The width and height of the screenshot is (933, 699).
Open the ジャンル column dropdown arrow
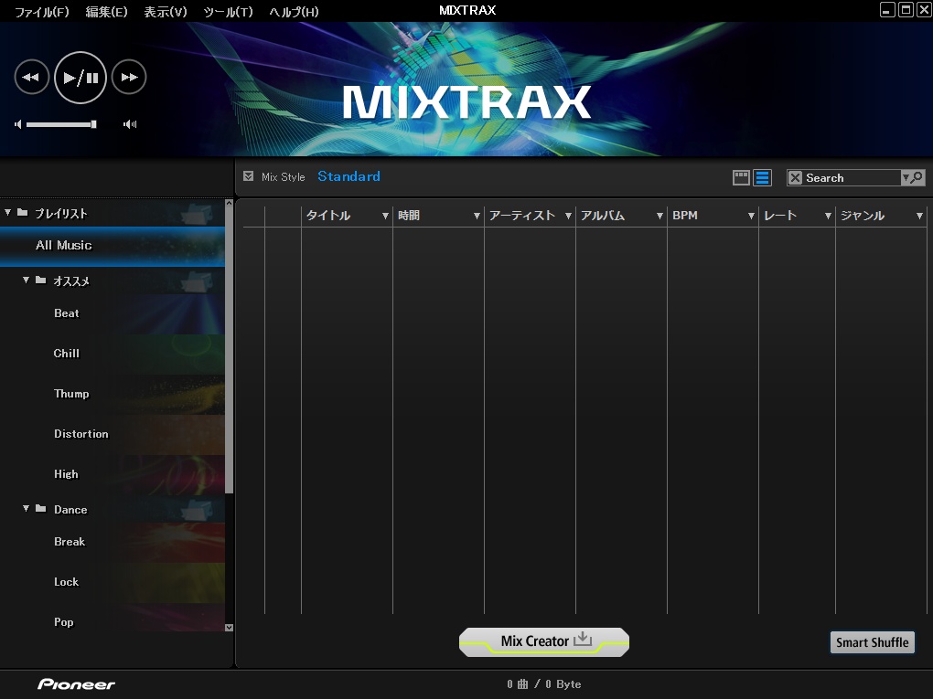pos(920,216)
